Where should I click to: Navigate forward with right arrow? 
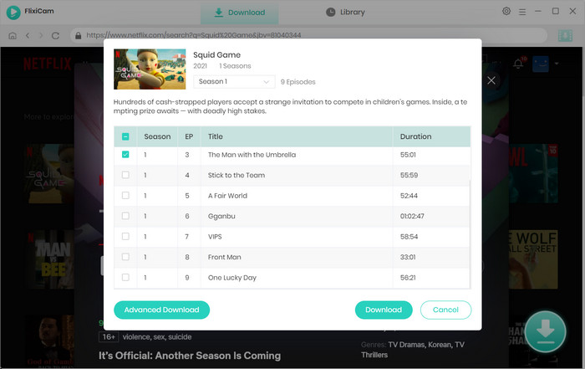tap(41, 35)
